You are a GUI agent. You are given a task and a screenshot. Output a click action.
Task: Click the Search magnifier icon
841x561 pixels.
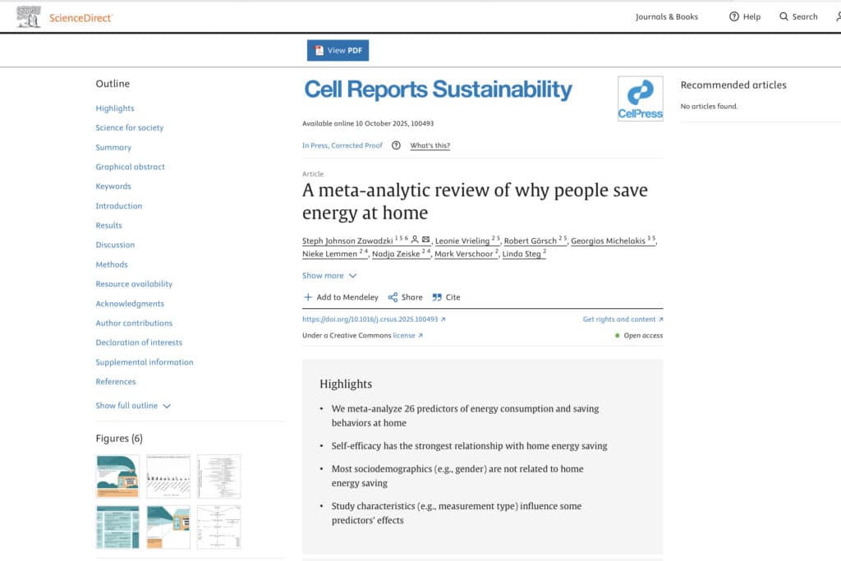click(784, 16)
